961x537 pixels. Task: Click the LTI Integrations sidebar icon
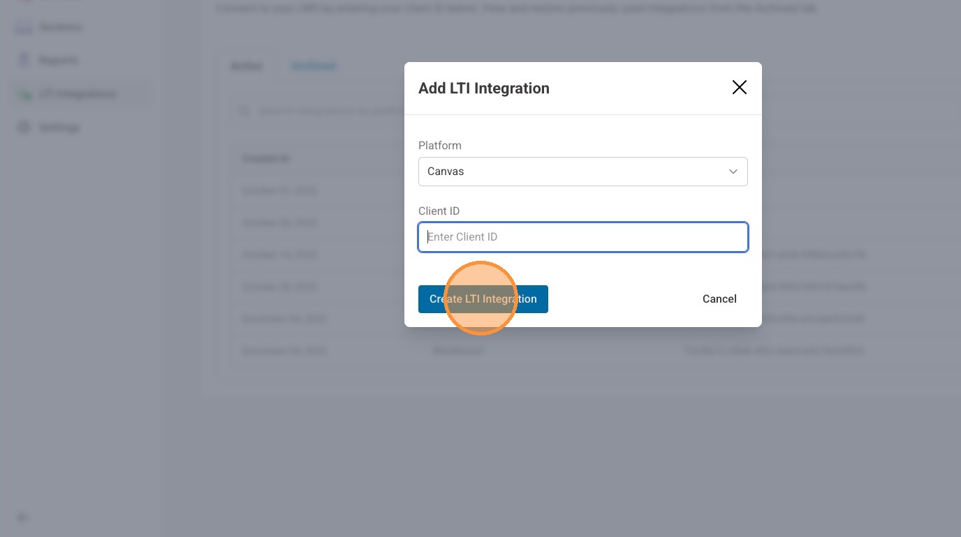[24, 94]
